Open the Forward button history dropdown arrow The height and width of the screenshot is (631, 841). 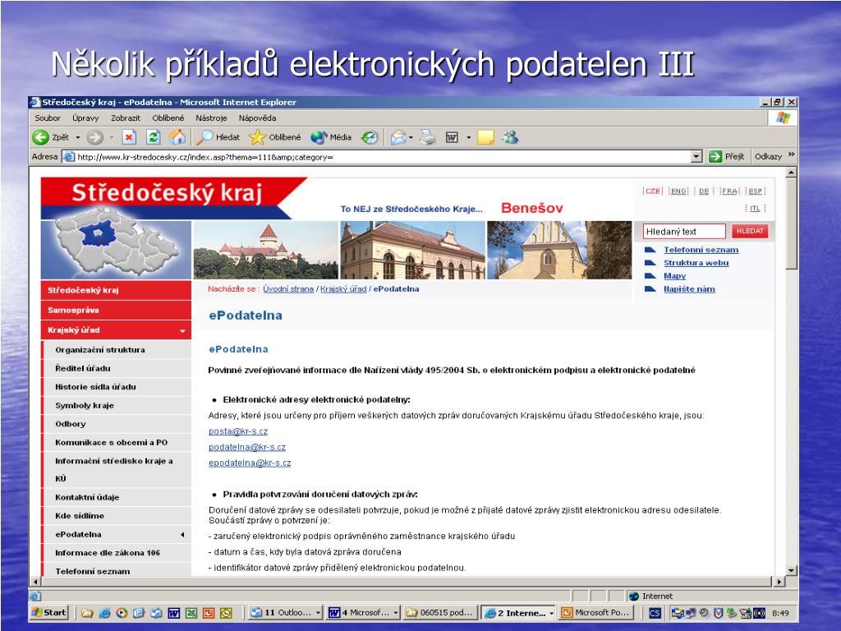click(112, 138)
